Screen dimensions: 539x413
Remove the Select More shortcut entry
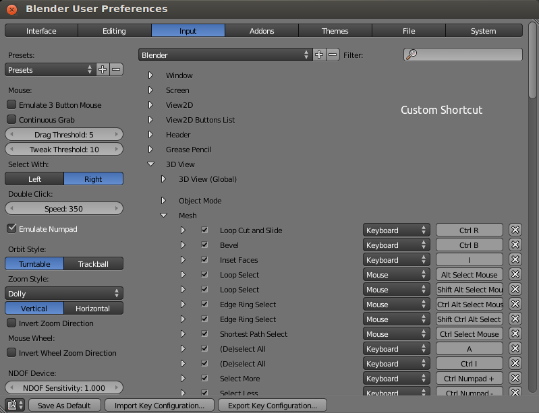515,379
